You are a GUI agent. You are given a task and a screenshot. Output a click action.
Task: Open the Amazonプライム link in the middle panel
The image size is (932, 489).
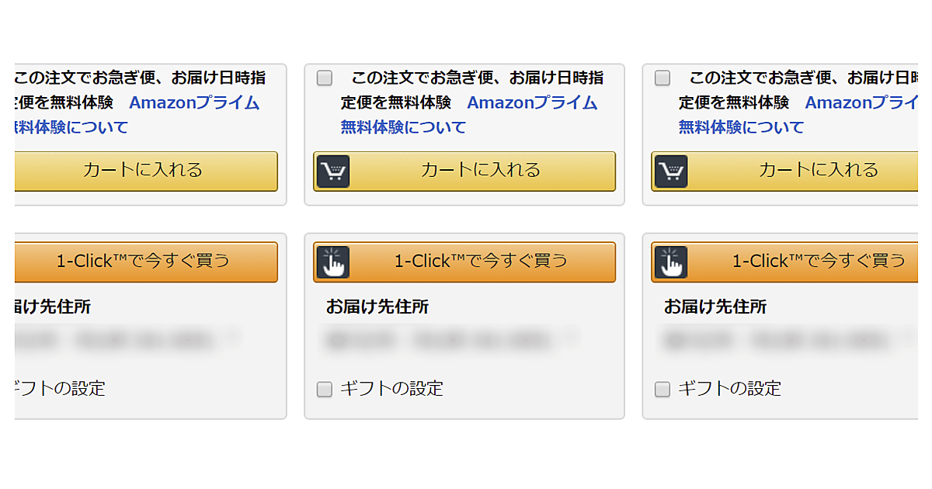coord(532,102)
